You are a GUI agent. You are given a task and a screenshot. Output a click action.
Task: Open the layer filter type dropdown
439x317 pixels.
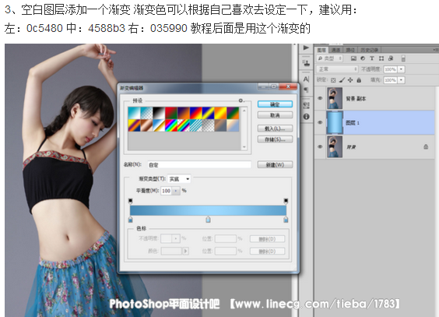(329, 58)
